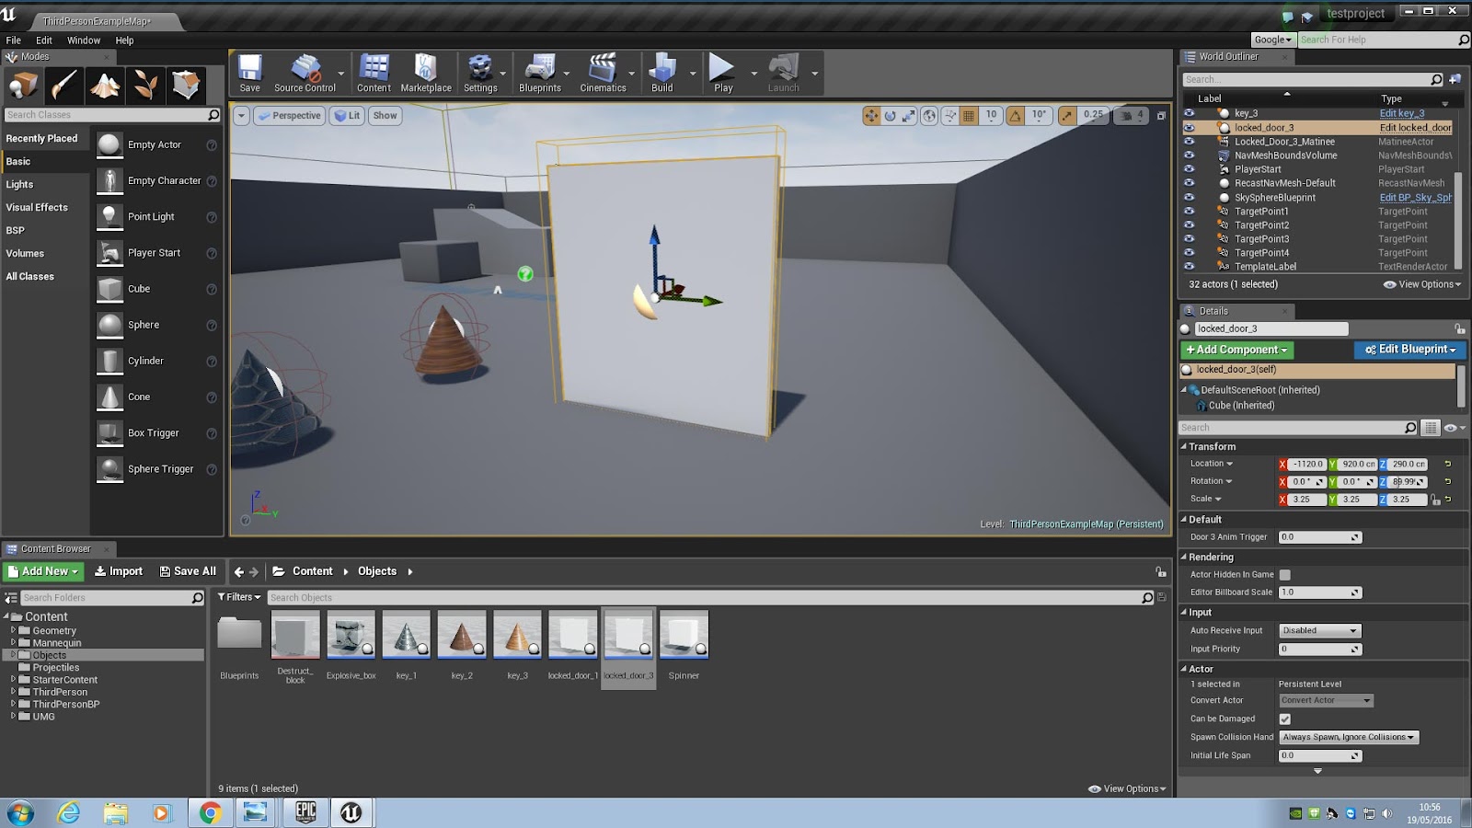Select scale gizmo tool in viewport
Screen dimensions: 1472x828
coord(908,115)
